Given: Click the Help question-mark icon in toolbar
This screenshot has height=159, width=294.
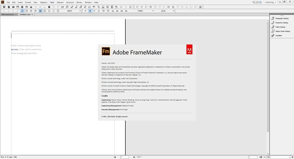Looking at the screenshot, I should tap(4, 7).
